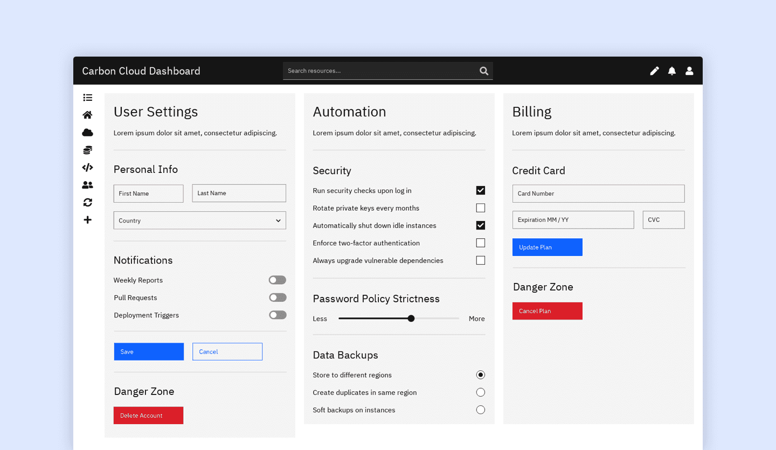The width and height of the screenshot is (776, 450).
Task: Click the User Settings heading
Action: (x=156, y=112)
